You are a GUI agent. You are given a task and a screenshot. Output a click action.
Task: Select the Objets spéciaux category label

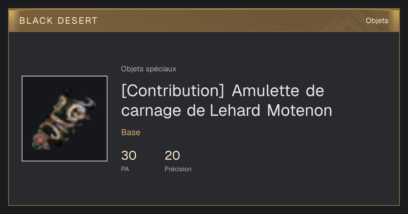tap(149, 69)
